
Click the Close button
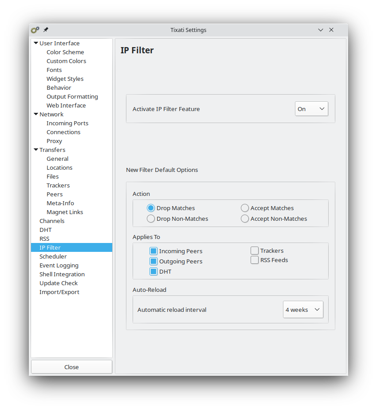71,366
